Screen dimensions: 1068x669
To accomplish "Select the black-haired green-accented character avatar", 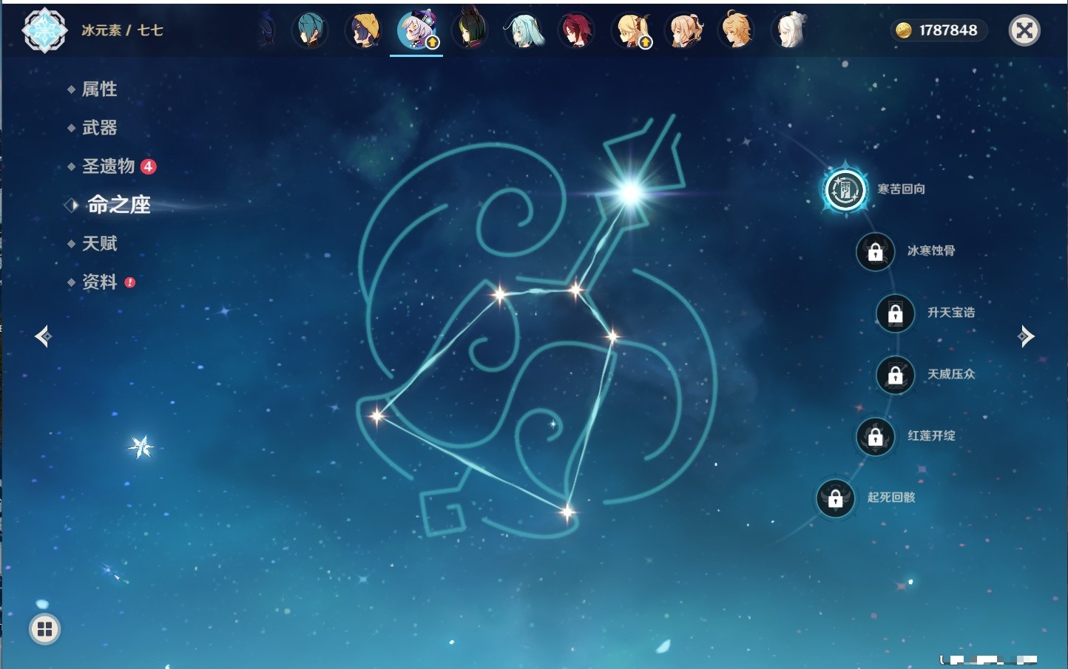I will tap(470, 30).
